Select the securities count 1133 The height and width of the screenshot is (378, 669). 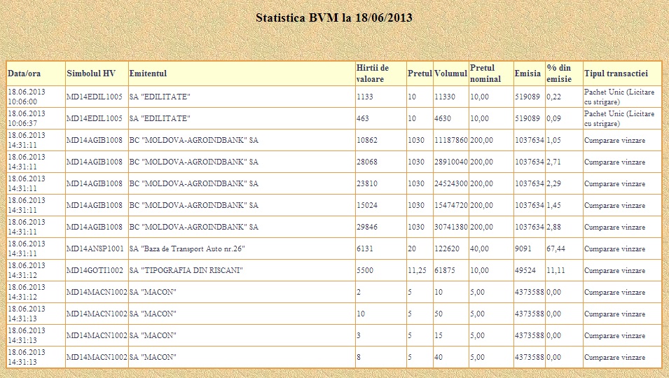click(x=365, y=97)
